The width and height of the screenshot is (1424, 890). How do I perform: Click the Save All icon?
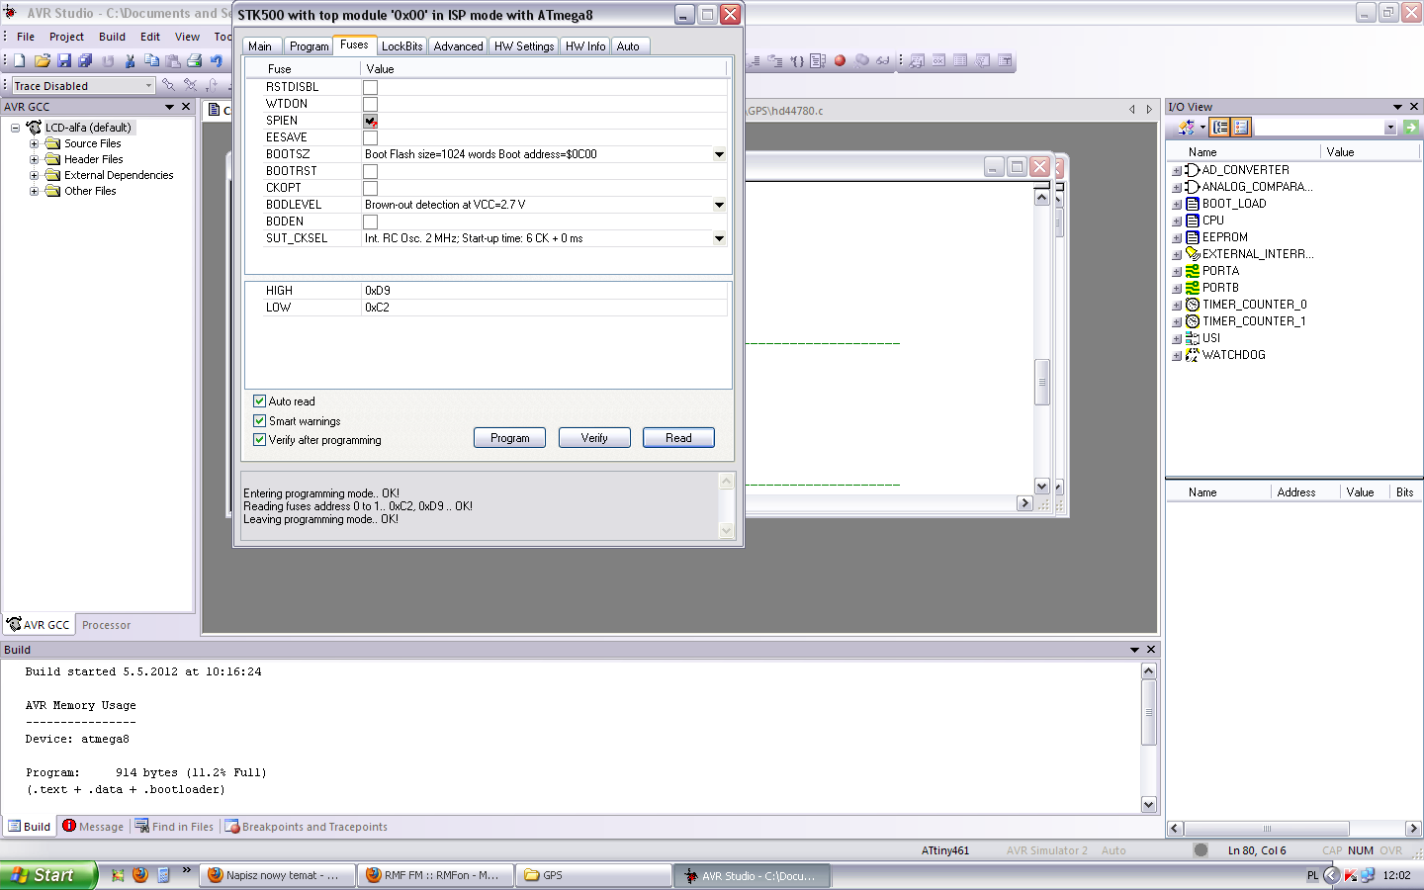pyautogui.click(x=85, y=61)
